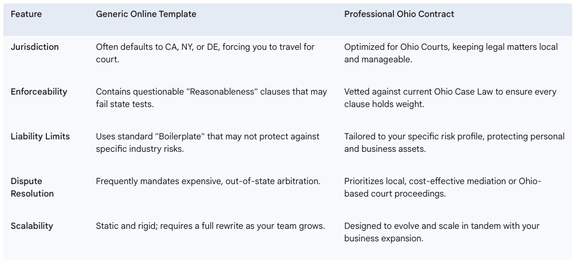Click the "Feature" column header
This screenshot has width=575, height=264.
coord(26,14)
